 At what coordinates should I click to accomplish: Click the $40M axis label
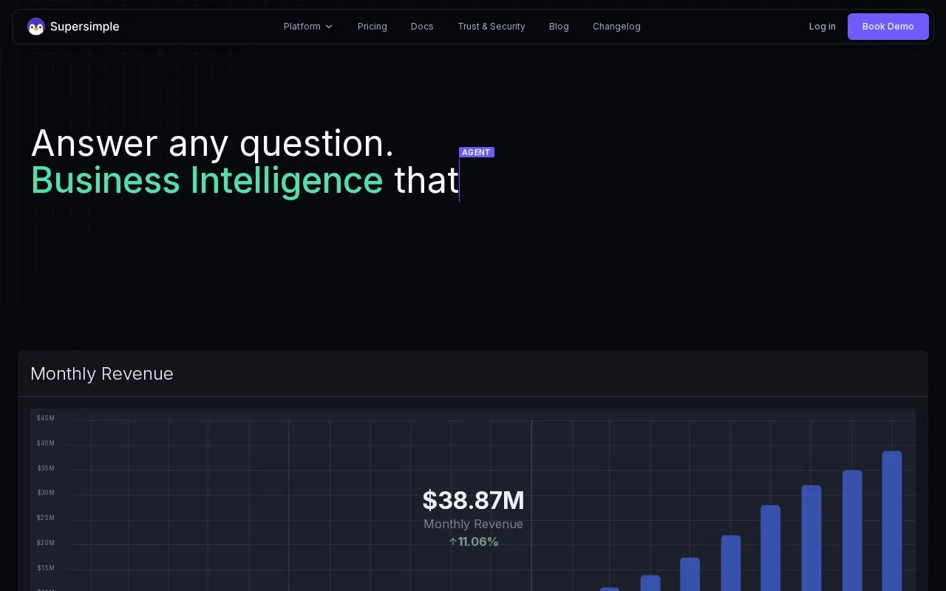coord(46,443)
